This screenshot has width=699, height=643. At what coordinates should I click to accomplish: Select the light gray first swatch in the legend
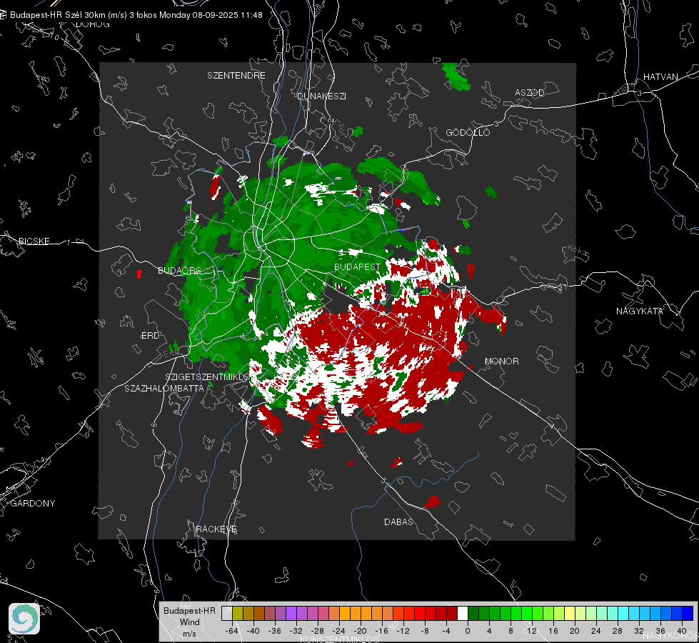(227, 613)
